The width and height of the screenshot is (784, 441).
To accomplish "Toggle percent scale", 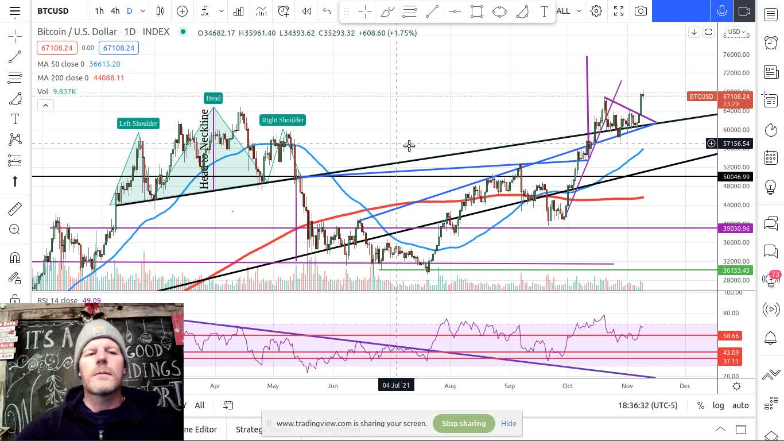I will point(700,405).
